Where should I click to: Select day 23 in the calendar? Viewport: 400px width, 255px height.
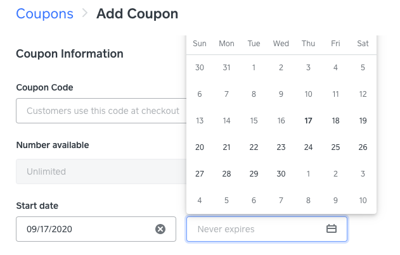click(281, 147)
